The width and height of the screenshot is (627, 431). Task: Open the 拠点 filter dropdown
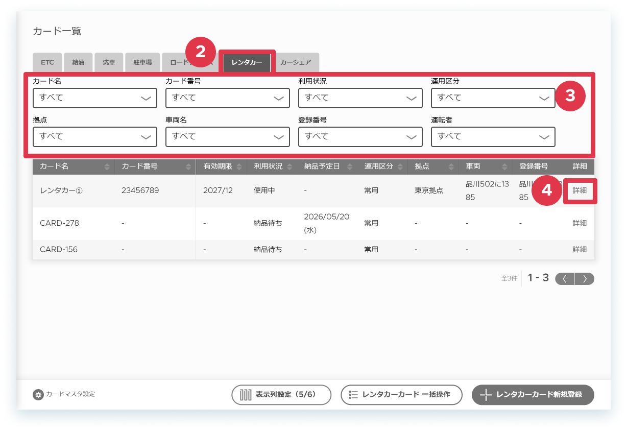[95, 137]
